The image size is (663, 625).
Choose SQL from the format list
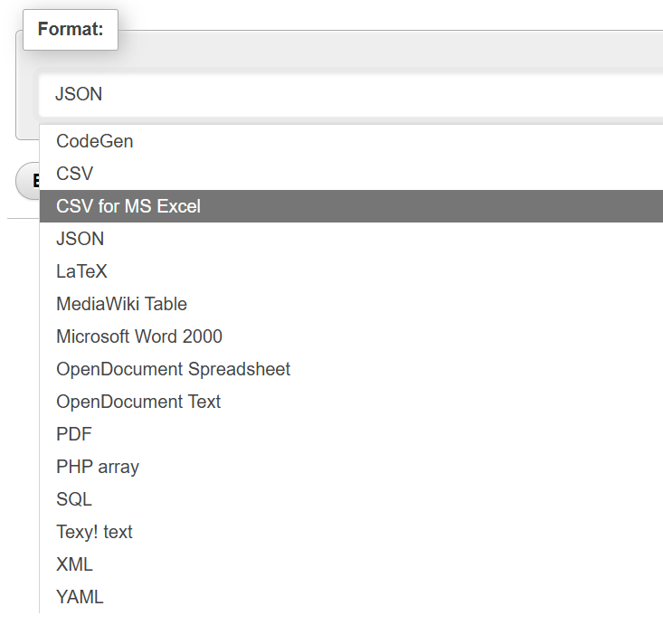[x=351, y=499]
